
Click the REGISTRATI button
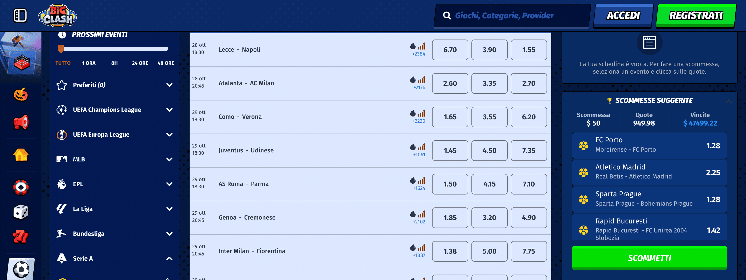(x=695, y=15)
